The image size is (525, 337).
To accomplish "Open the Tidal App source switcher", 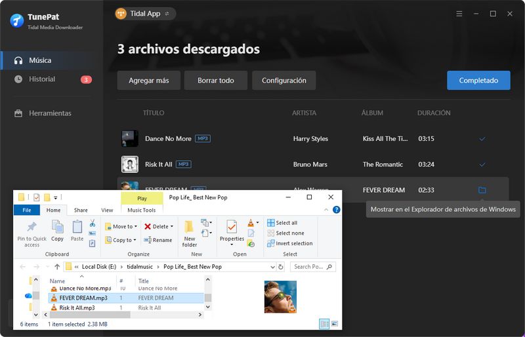I will pyautogui.click(x=145, y=14).
